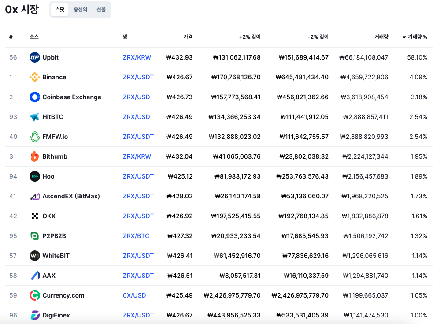Sort by the -2% 깊이 header
This screenshot has width=433, height=324.
(318, 37)
